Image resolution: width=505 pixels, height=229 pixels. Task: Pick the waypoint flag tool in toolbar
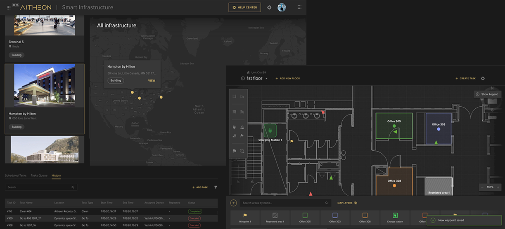234,151
